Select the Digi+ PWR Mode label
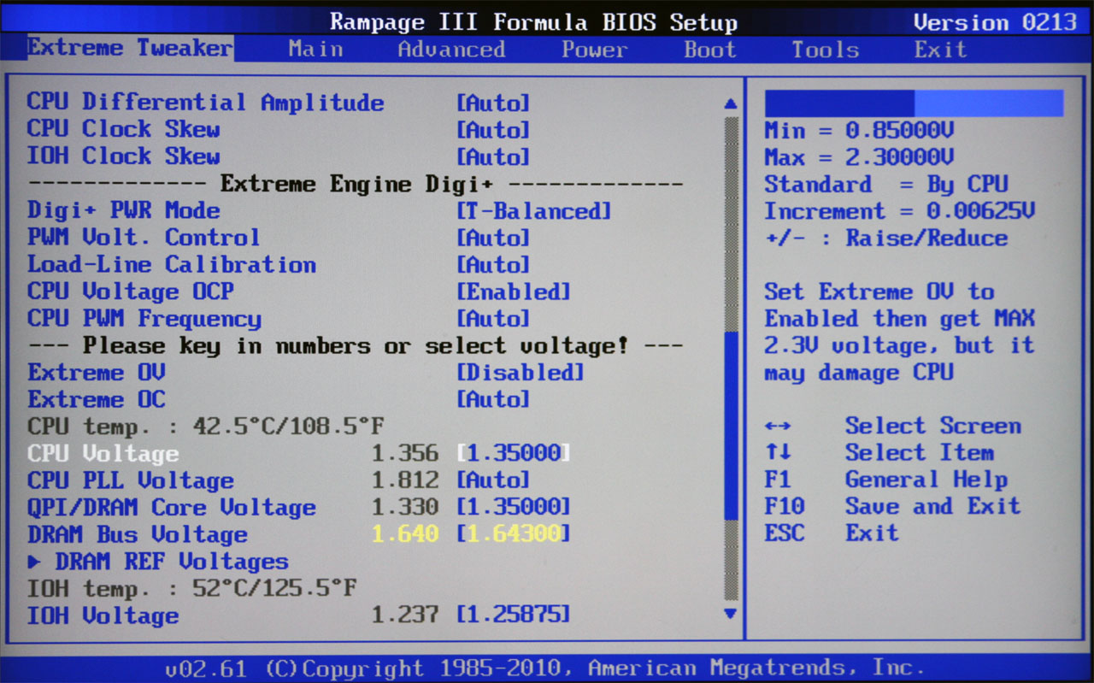Image resolution: width=1094 pixels, height=683 pixels. pyautogui.click(x=123, y=211)
